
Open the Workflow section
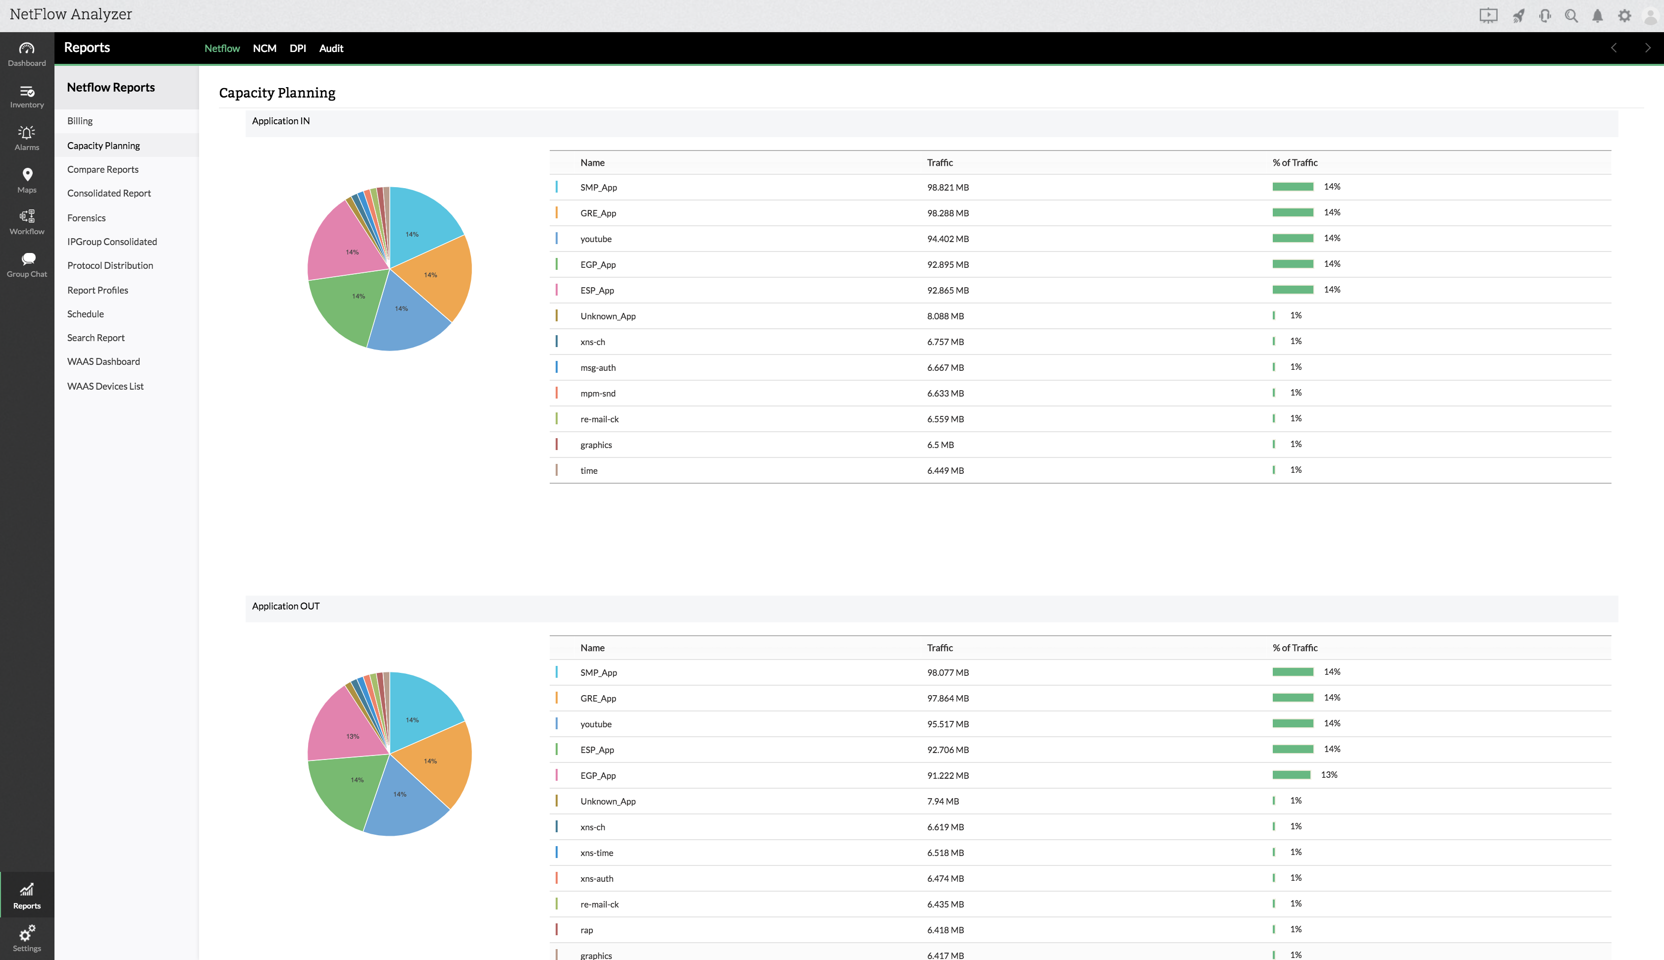26,222
